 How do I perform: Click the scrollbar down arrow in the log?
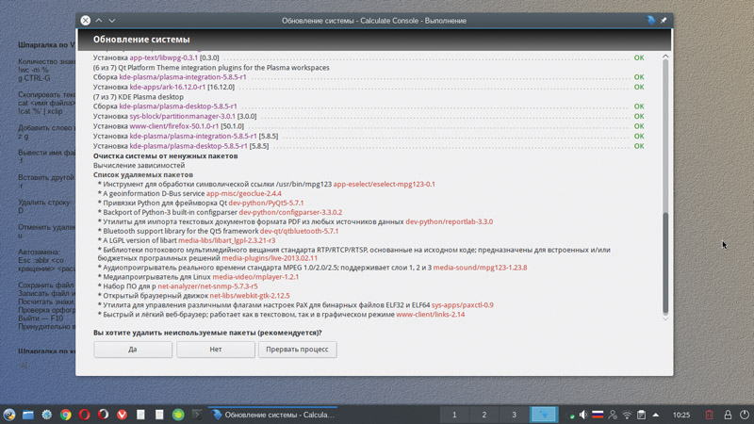665,318
